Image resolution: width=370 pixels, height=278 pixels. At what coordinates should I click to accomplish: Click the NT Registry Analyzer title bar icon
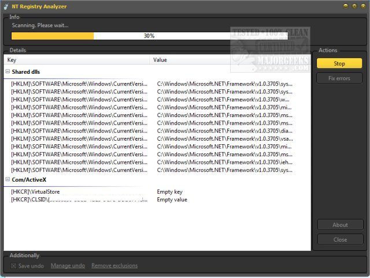click(x=6, y=6)
